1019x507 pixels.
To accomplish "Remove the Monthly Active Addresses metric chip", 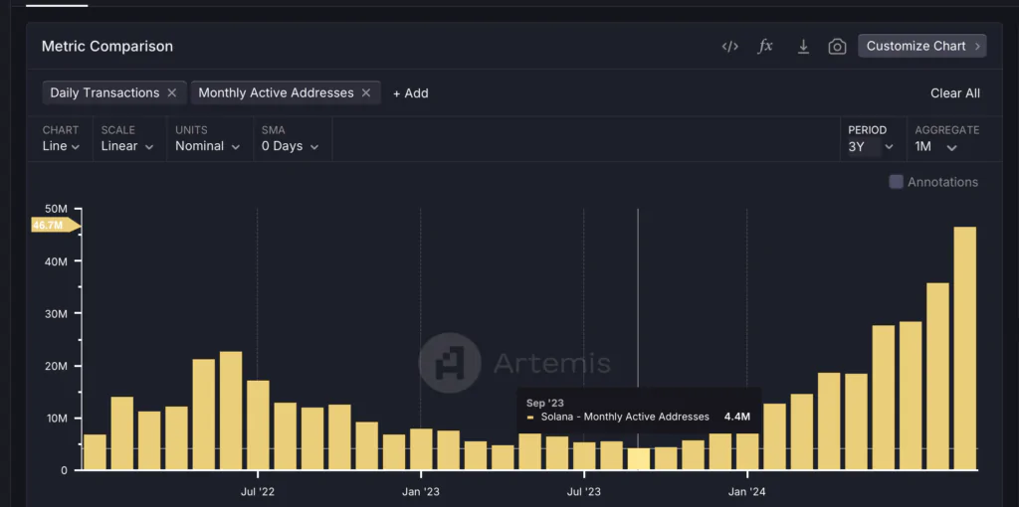I will 366,92.
